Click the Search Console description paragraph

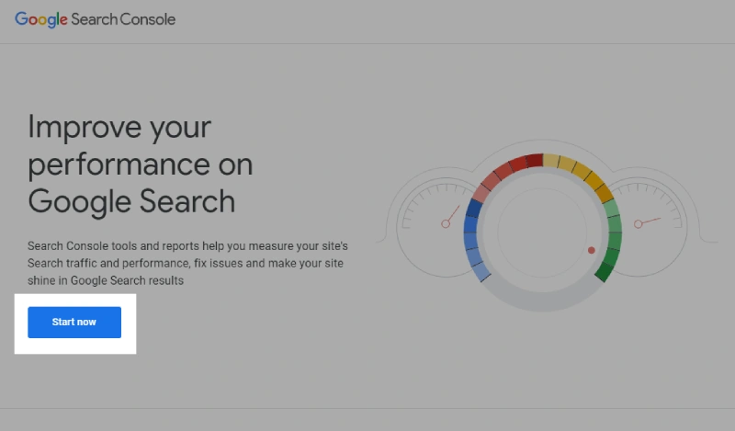coord(187,263)
